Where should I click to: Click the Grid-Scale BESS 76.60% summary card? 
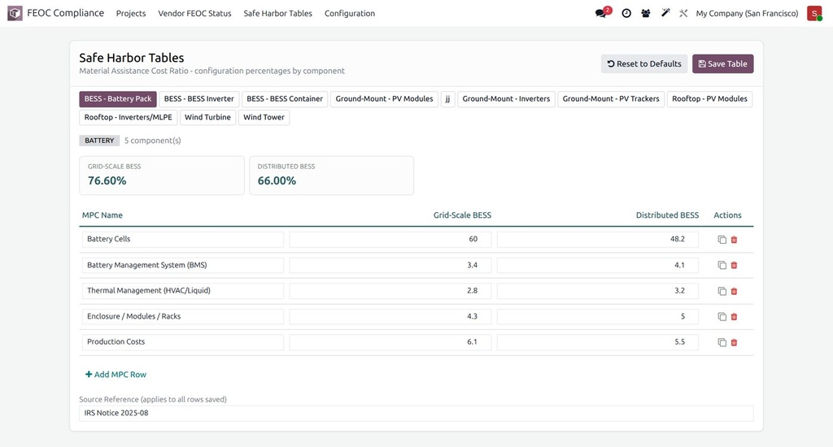tap(162, 176)
